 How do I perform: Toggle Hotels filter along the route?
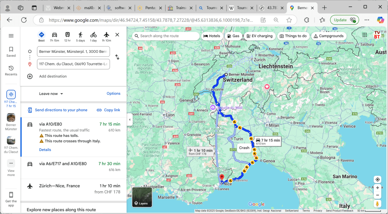(212, 36)
